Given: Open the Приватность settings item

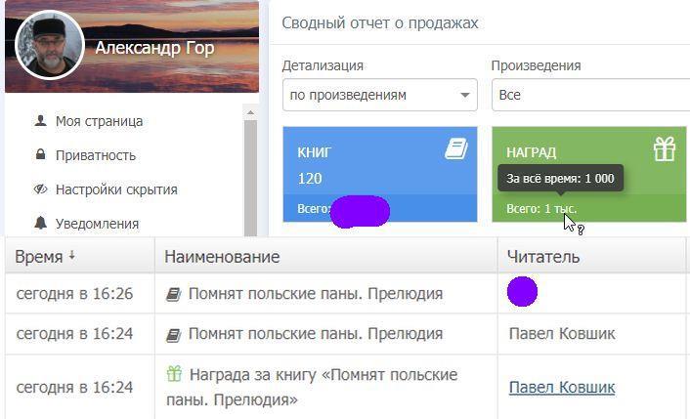Looking at the screenshot, I should tap(96, 155).
